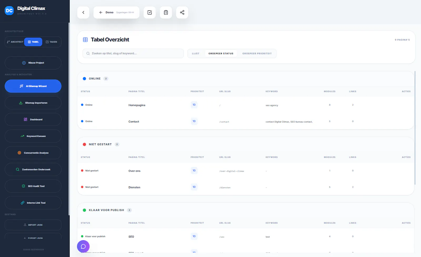Select Groepeer Status grouping
This screenshot has width=421, height=257.
[221, 53]
